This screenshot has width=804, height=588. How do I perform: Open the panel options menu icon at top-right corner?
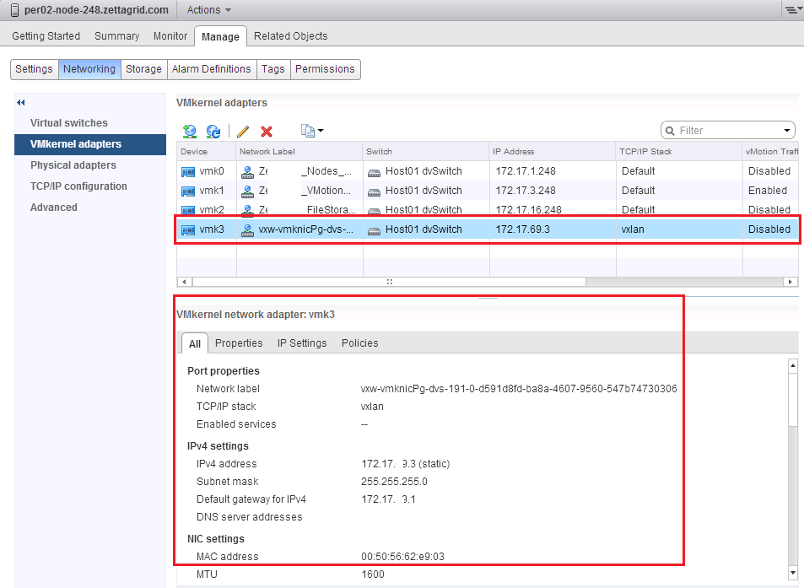[x=792, y=9]
